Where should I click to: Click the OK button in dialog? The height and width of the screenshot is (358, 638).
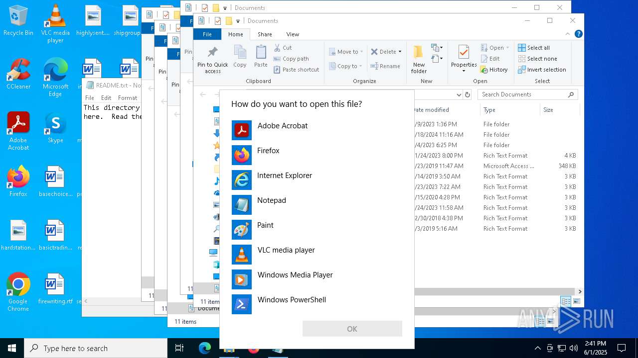(x=352, y=329)
